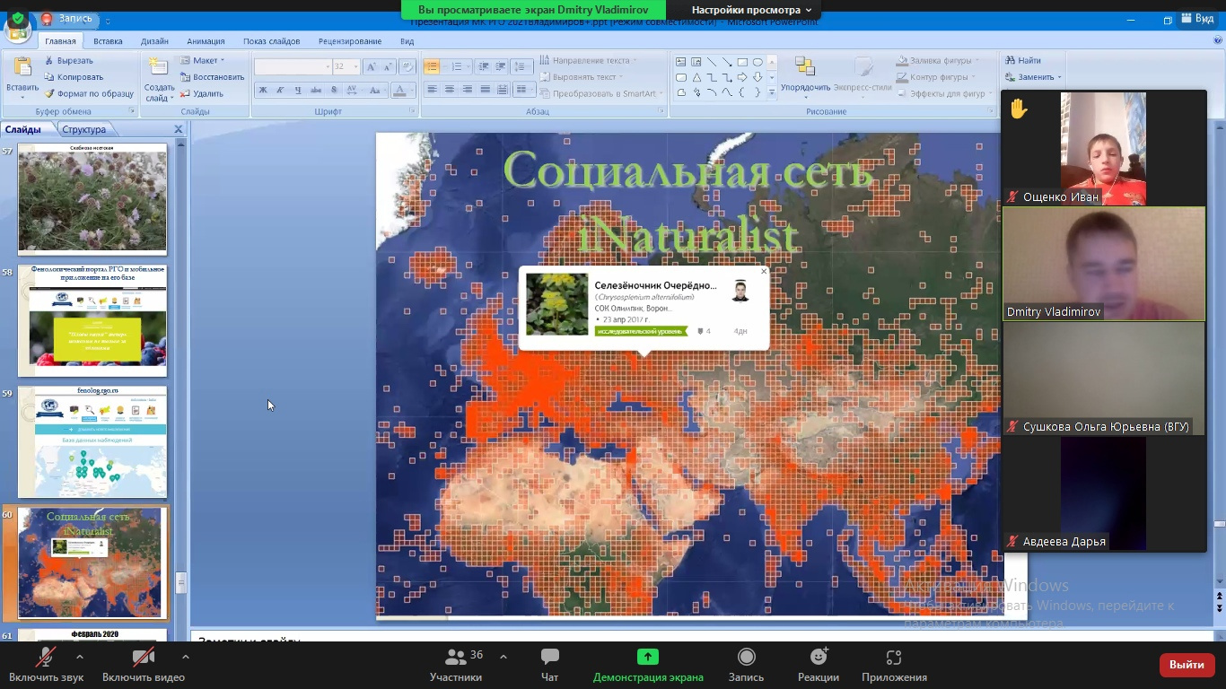Expand Replace (Заменить) dropdown arrow
This screenshot has width=1226, height=689.
1060,77
